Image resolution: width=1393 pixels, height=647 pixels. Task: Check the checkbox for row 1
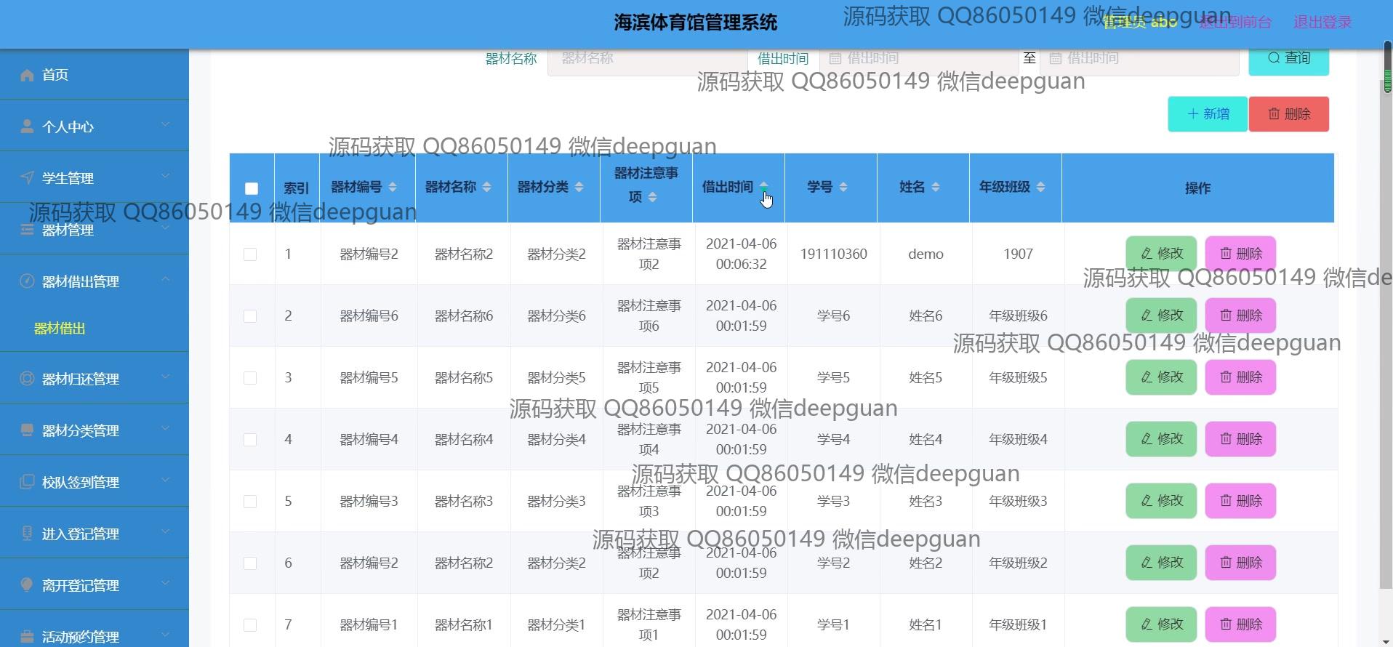250,254
